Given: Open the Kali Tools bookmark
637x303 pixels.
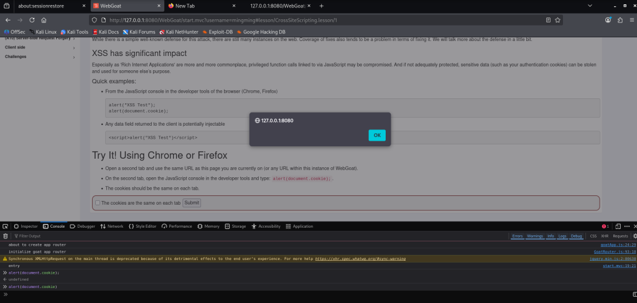Looking at the screenshot, I should [x=75, y=32].
